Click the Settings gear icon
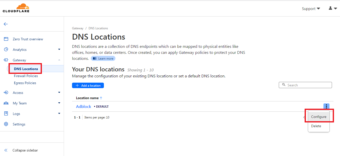Viewport: 340px width, 156px height. pos(6,124)
